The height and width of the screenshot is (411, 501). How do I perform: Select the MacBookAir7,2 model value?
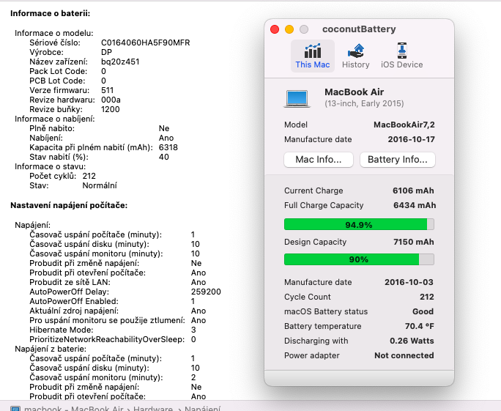click(404, 125)
